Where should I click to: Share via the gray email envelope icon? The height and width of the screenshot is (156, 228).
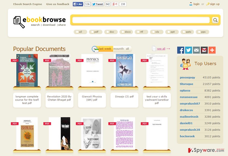(x=196, y=50)
